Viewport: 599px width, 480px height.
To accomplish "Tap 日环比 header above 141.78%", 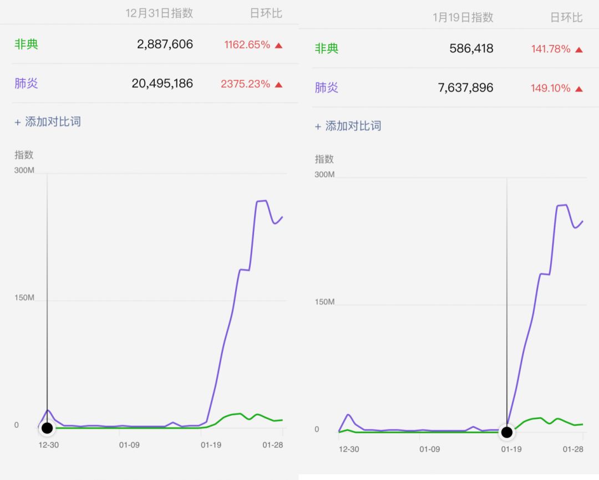I will (x=566, y=17).
